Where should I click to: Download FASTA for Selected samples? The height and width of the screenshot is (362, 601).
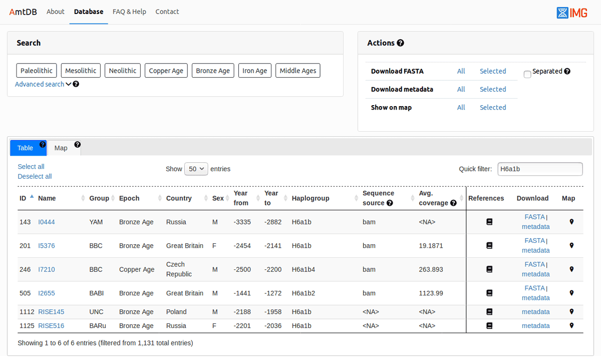pos(493,71)
